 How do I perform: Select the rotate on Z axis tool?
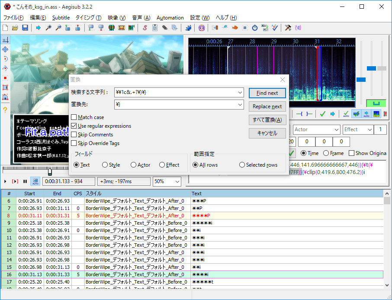coord(5,59)
